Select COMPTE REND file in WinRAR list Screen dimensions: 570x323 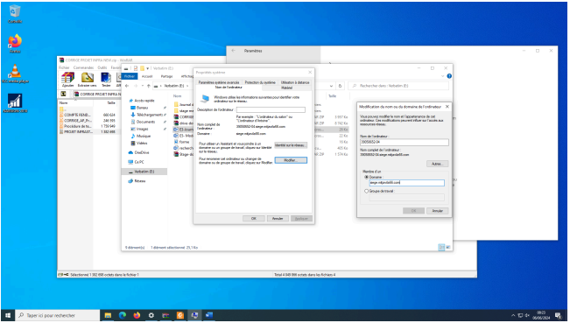[77, 115]
